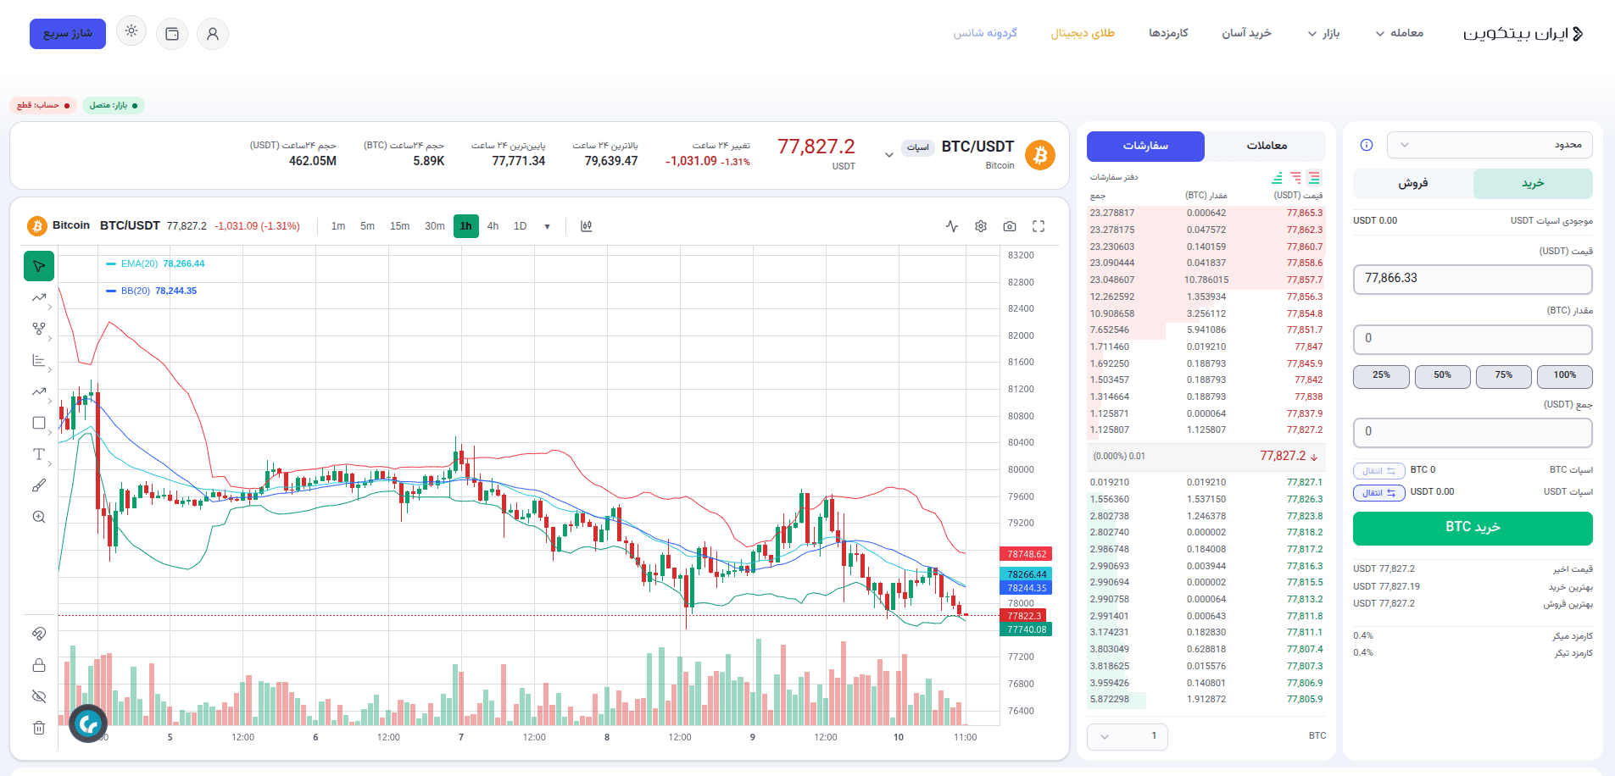Open the خرید آسان menu item

coord(1246,33)
